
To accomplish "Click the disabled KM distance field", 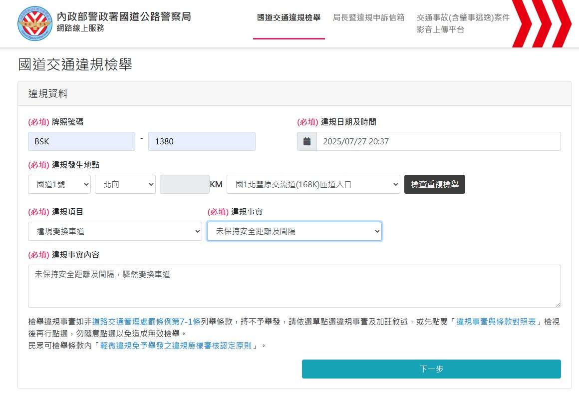I will click(x=185, y=184).
